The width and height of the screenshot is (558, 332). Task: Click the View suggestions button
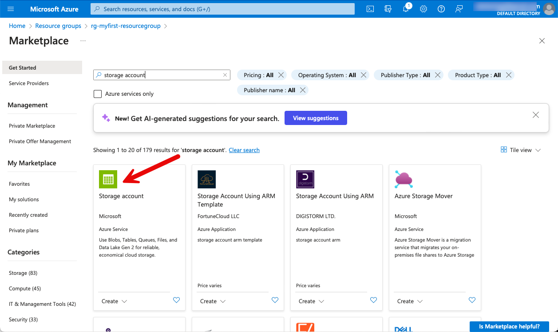(x=316, y=118)
